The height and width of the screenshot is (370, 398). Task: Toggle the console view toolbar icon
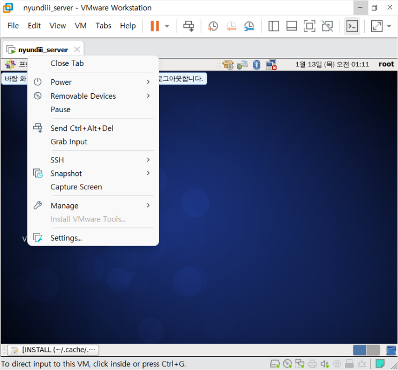coord(352,26)
